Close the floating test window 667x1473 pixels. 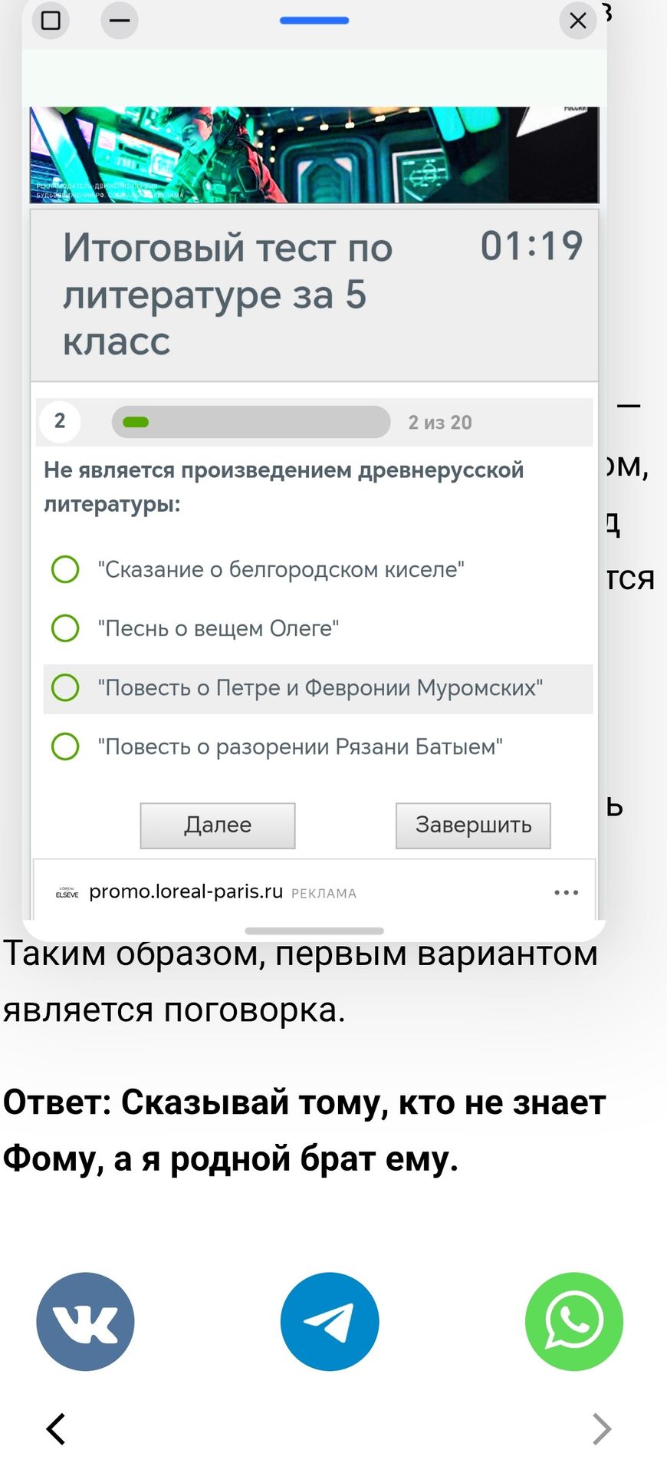tap(578, 20)
